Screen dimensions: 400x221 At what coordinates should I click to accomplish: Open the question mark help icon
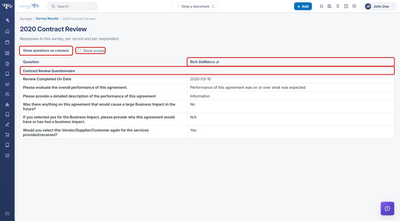[346, 6]
